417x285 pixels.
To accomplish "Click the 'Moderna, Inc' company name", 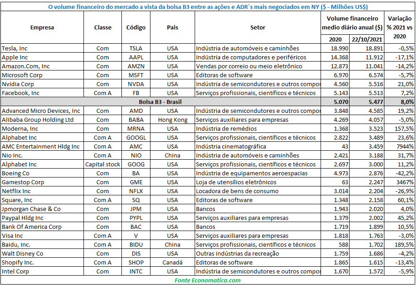I will [20, 129].
